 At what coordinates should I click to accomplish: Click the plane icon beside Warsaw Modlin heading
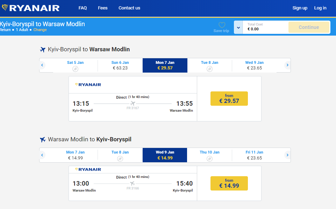click(43, 140)
